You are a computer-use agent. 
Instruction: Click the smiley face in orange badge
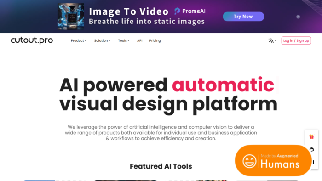(x=249, y=161)
